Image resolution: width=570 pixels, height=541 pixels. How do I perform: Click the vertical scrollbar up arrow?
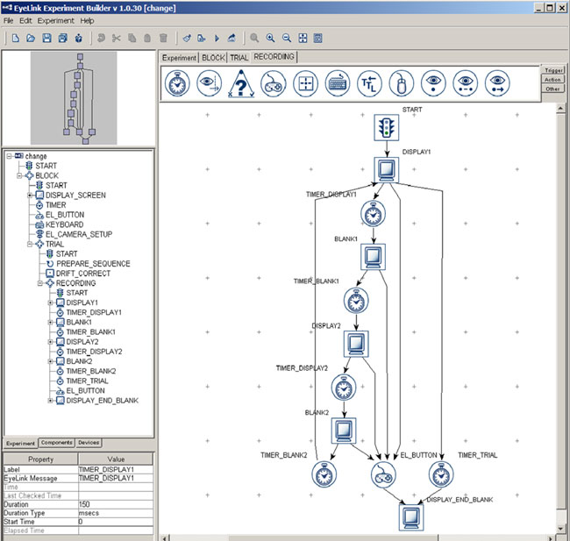[560, 109]
